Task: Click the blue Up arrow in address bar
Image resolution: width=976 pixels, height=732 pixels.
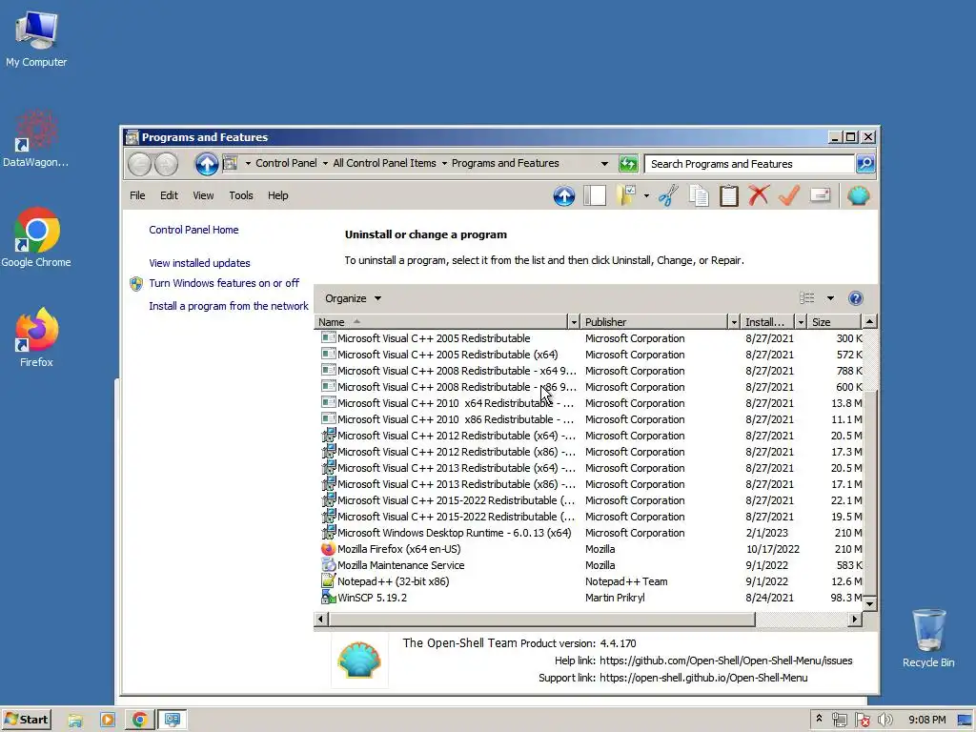Action: (x=207, y=164)
